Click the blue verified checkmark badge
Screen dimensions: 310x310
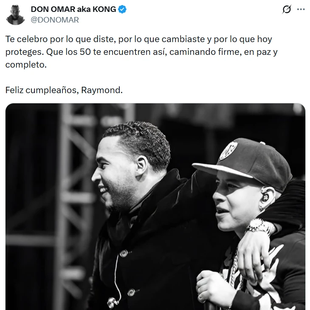pyautogui.click(x=122, y=9)
